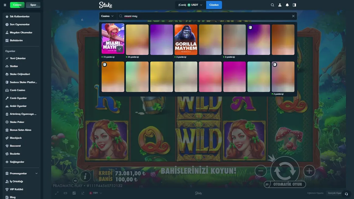The width and height of the screenshot is (354, 199).
Task: Toggle fullscreen with the arrows icon below game
Action: click(57, 193)
